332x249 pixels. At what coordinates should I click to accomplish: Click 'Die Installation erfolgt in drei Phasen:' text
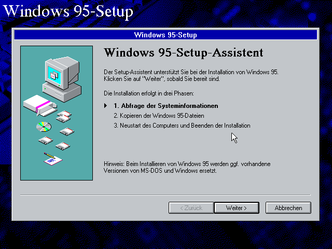click(x=149, y=93)
